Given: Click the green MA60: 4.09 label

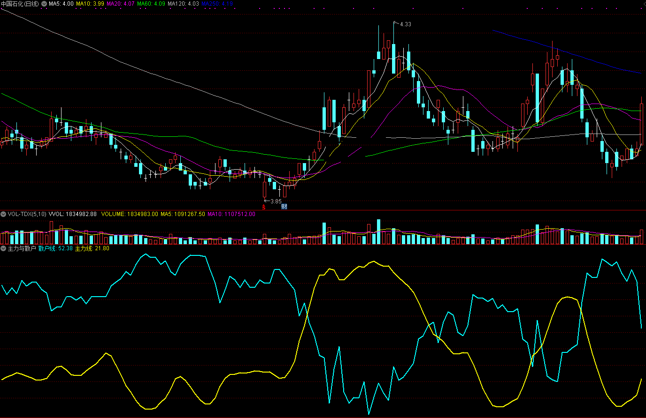Looking at the screenshot, I should (151, 4).
